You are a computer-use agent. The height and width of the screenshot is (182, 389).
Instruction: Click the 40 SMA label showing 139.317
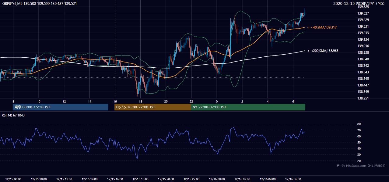coord(322,27)
